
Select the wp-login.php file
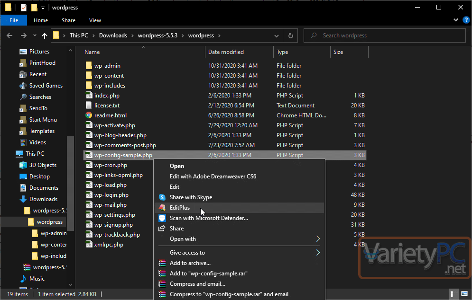111,195
